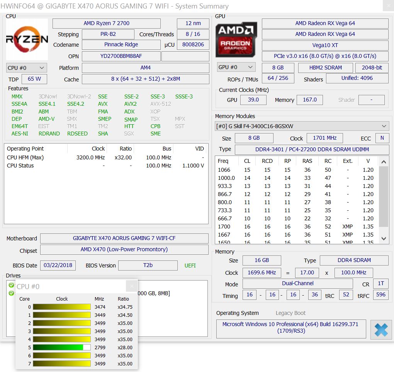Image resolution: width=394 pixels, height=372 pixels.
Task: Click the GIGABYTE X470 motherboard field
Action: pos(124,238)
